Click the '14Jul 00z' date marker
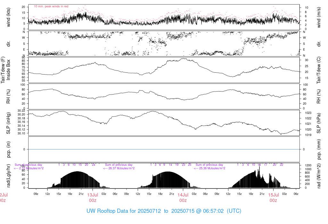Image resolution: width=328 pixels, height=224 pixels. click(183, 198)
